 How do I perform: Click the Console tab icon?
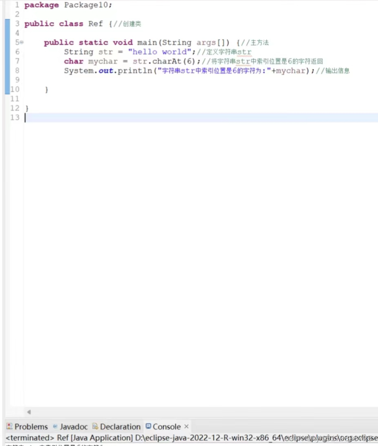[x=148, y=426]
